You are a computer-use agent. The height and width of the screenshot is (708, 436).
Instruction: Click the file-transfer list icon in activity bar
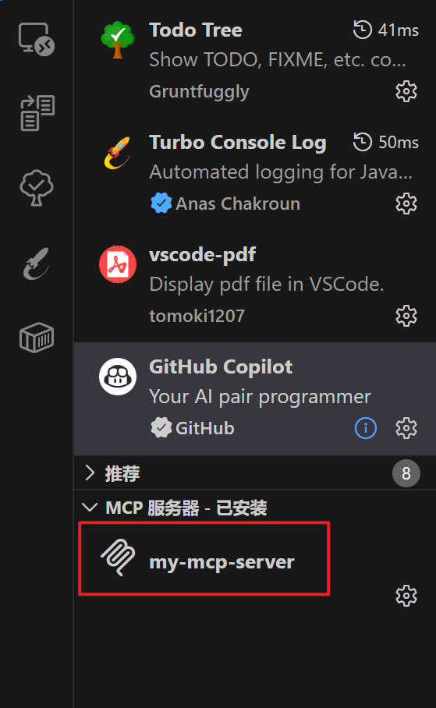[x=37, y=113]
